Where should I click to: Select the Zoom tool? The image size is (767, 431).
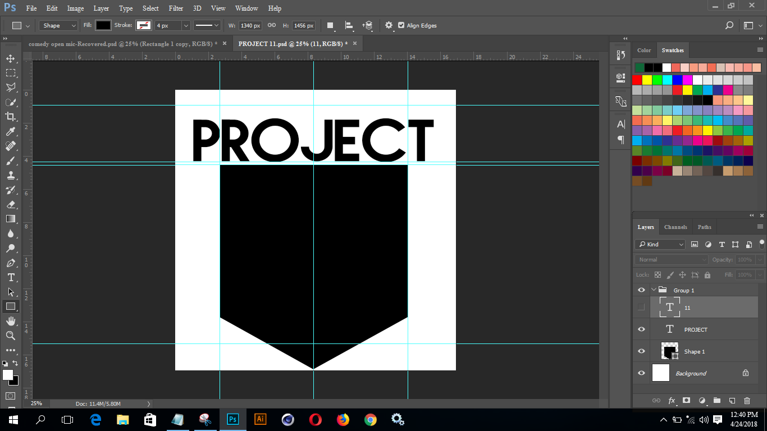coord(11,336)
